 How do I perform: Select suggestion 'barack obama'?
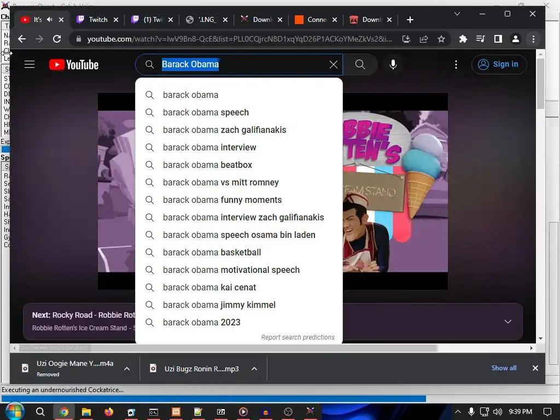click(x=238, y=95)
